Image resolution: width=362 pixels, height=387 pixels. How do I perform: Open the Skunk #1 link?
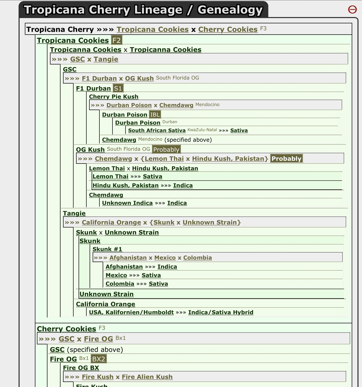[x=107, y=249]
